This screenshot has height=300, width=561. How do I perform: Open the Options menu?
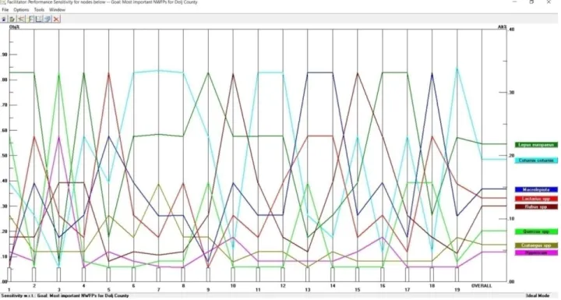[x=21, y=9]
